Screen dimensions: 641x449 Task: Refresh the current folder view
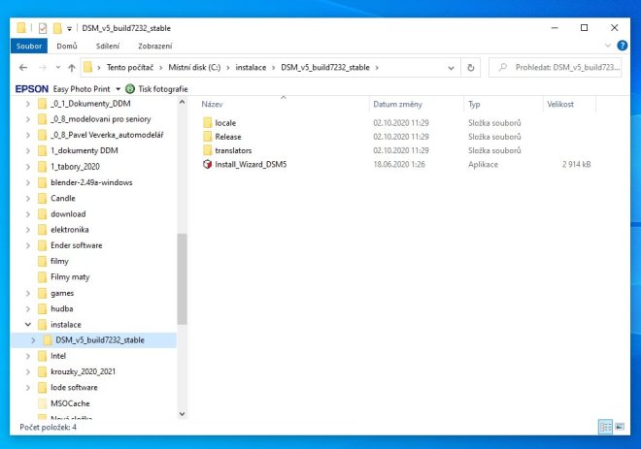[x=470, y=68]
